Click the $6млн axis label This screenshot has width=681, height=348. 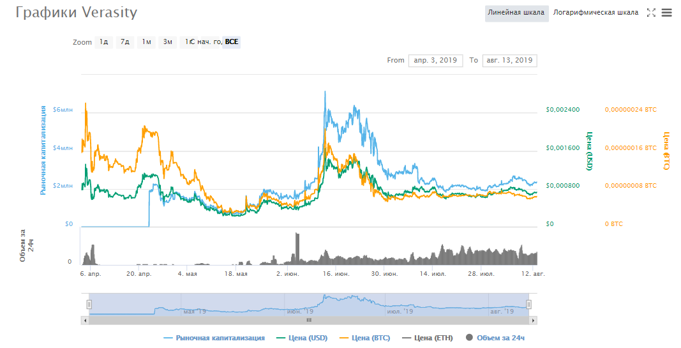tap(63, 110)
